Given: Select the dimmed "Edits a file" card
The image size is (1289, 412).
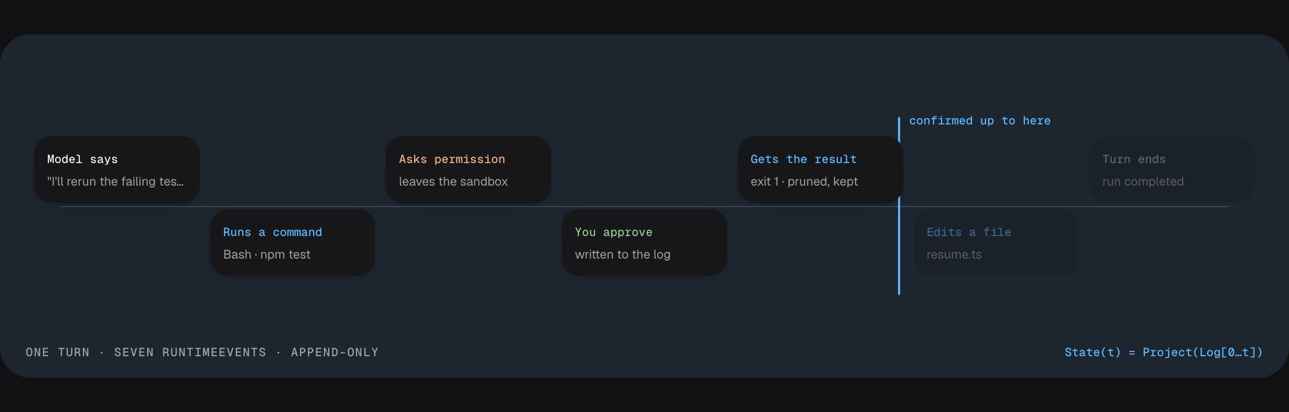Looking at the screenshot, I should (996, 242).
